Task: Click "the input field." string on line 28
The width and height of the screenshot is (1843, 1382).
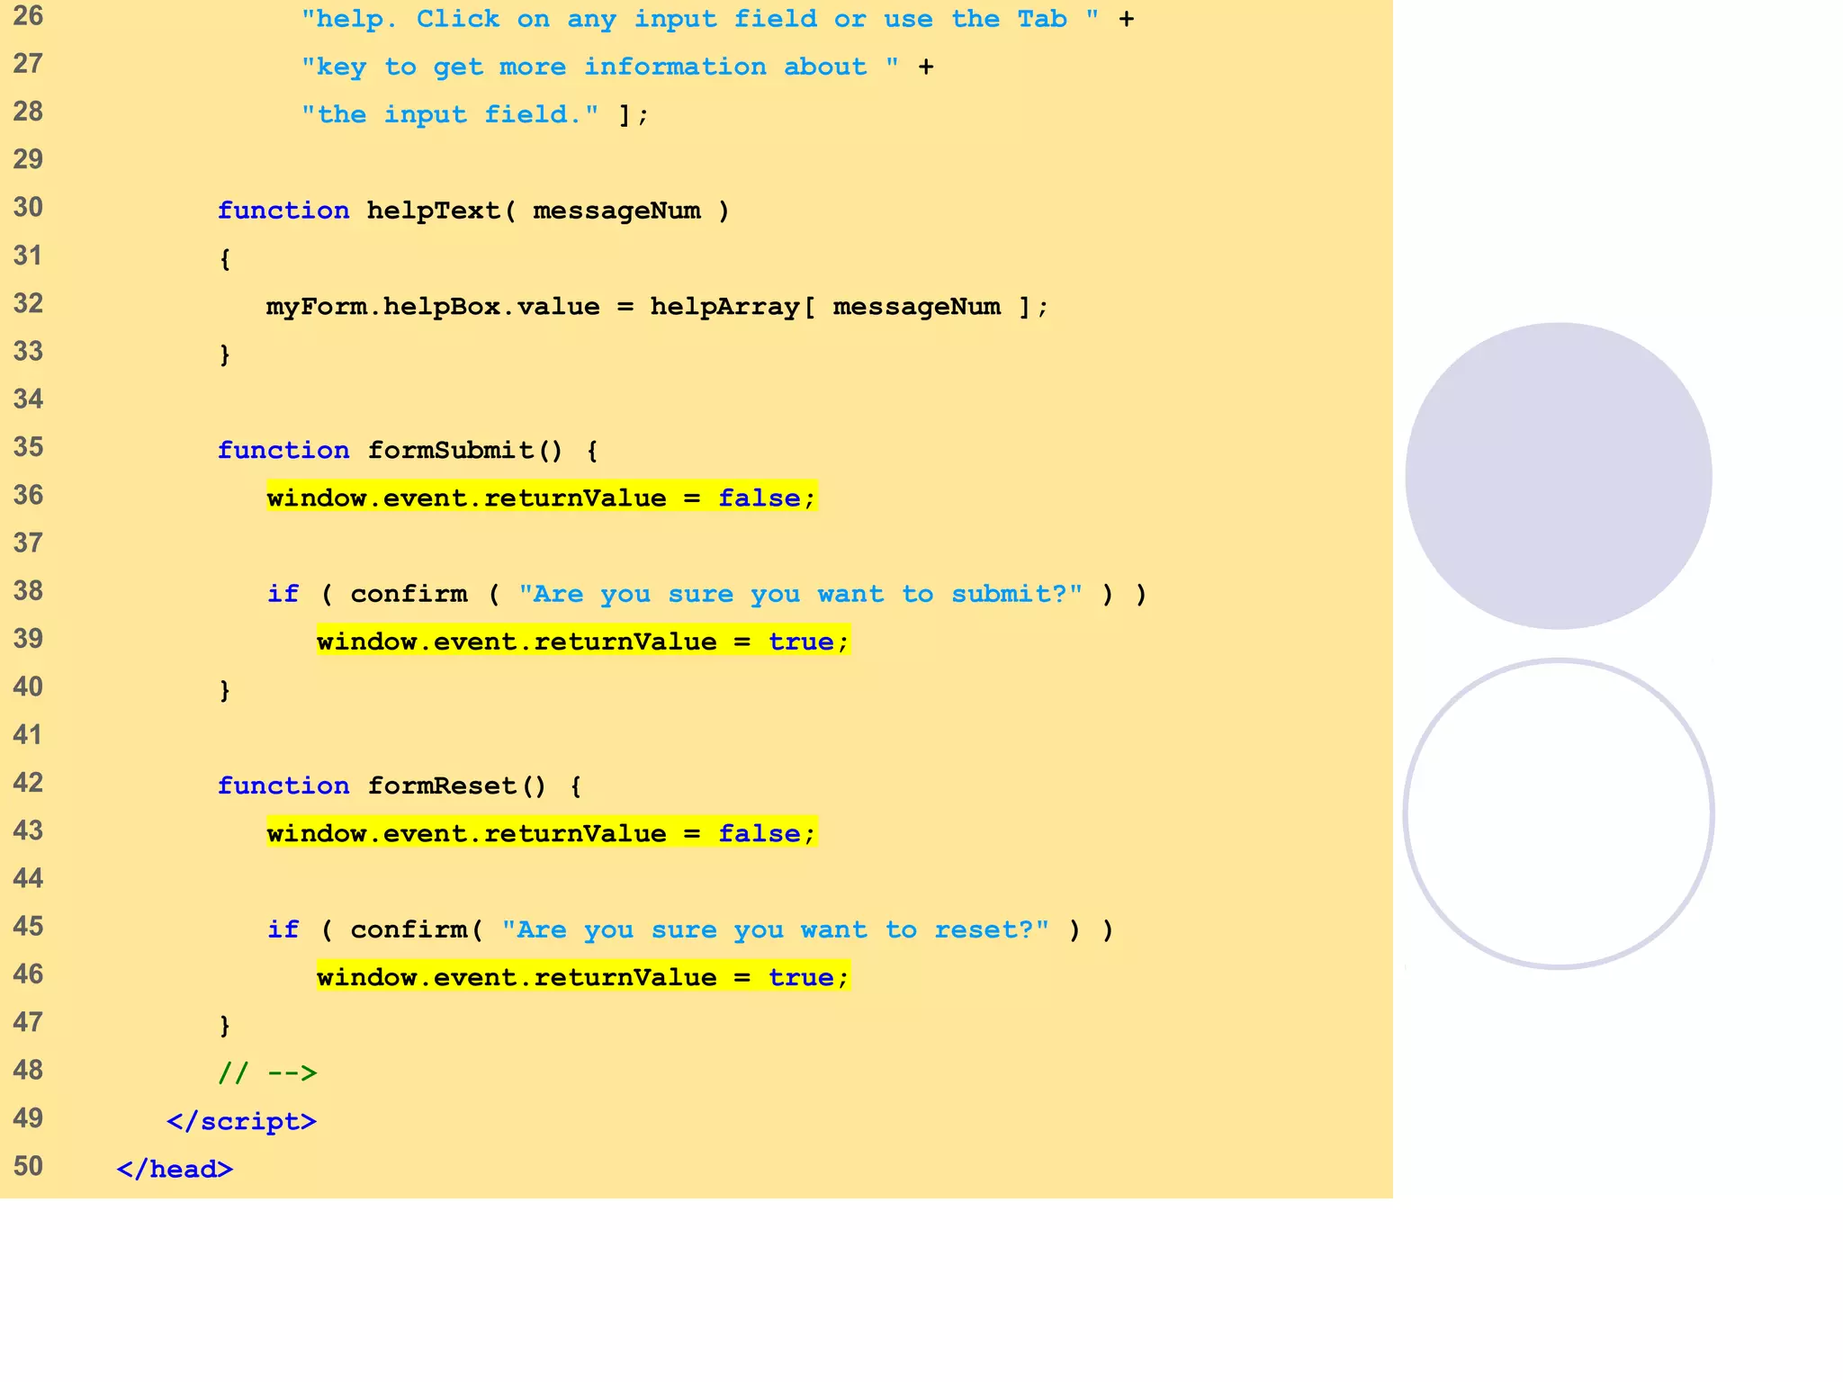Action: pos(450,114)
